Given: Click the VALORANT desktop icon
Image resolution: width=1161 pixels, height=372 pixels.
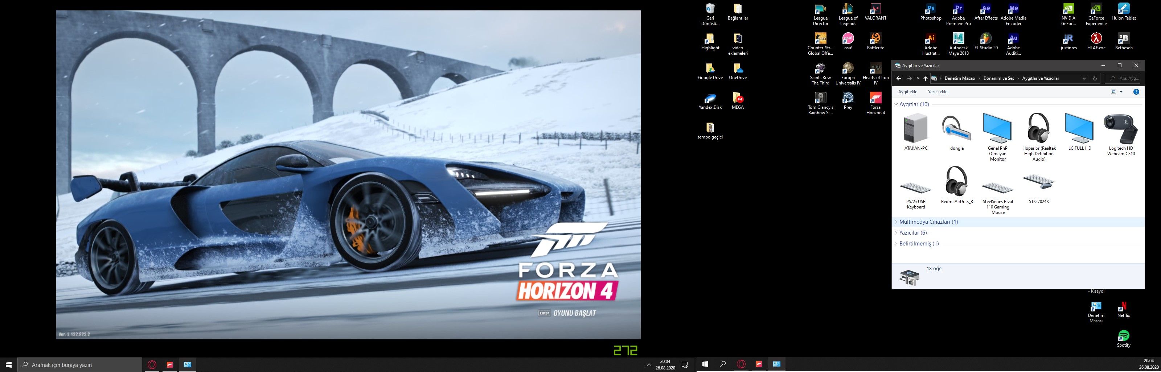Looking at the screenshot, I should [875, 12].
